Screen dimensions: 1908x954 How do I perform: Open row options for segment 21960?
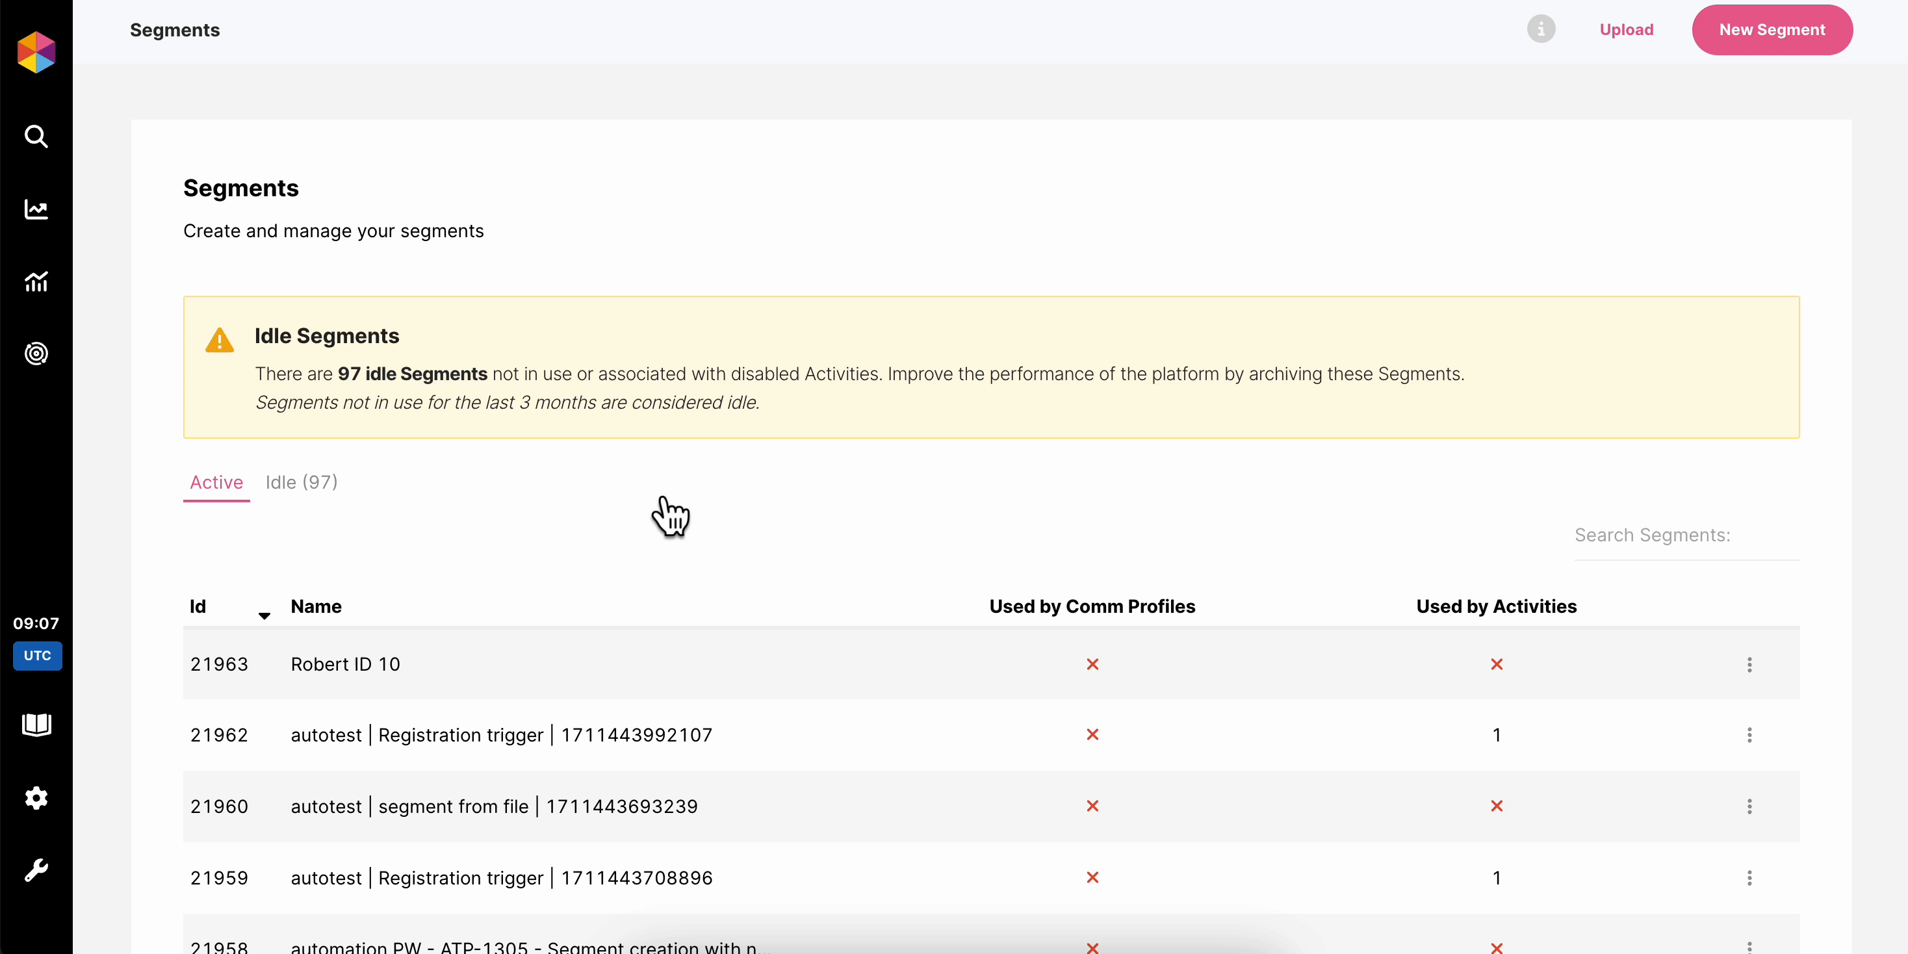click(x=1749, y=806)
